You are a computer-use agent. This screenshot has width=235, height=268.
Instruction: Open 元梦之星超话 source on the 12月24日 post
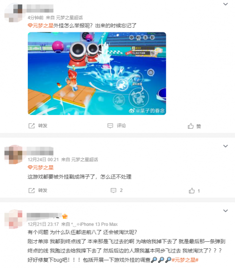click(x=85, y=160)
